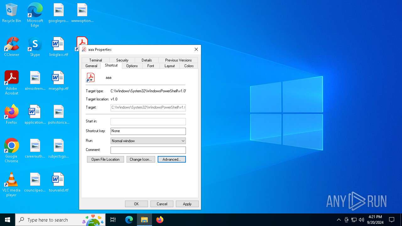Open Edge from the taskbar
The image size is (402, 226).
point(129,220)
